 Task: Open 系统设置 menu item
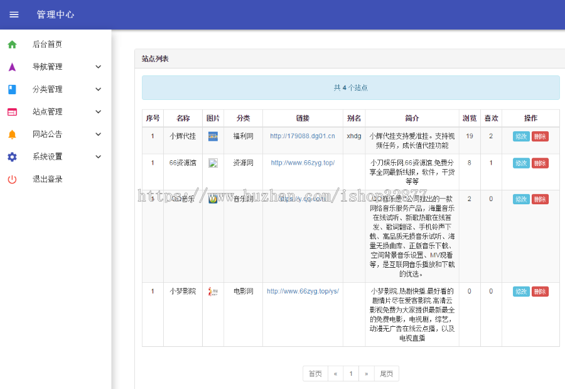tap(47, 156)
